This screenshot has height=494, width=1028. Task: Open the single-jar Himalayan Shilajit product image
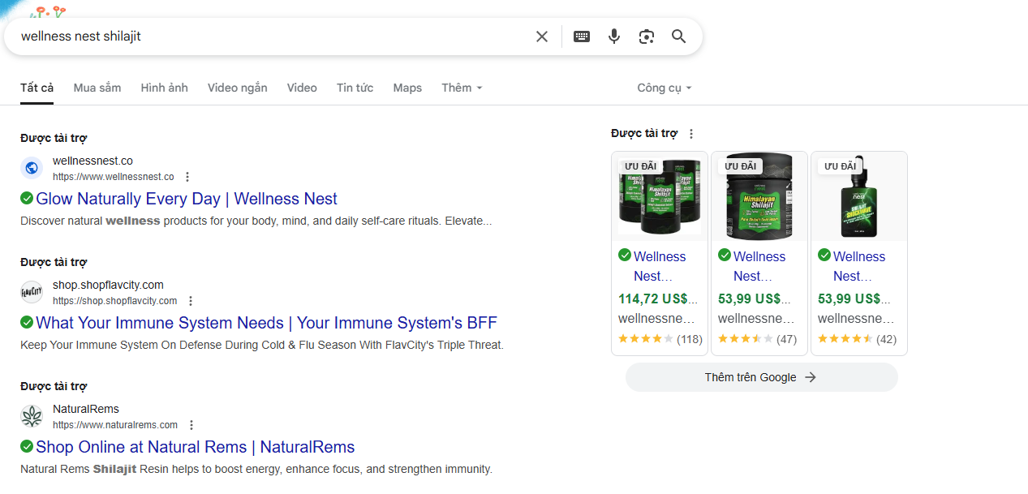click(x=759, y=195)
